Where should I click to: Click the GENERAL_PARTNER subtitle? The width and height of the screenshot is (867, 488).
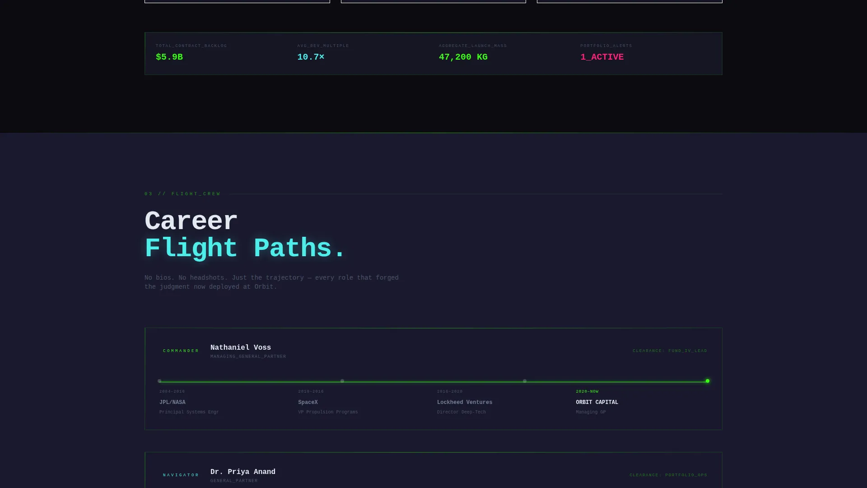234,481
